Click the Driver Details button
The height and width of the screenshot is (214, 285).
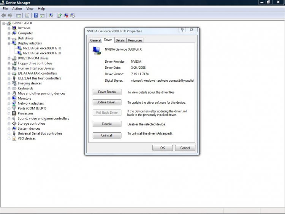[x=107, y=92]
